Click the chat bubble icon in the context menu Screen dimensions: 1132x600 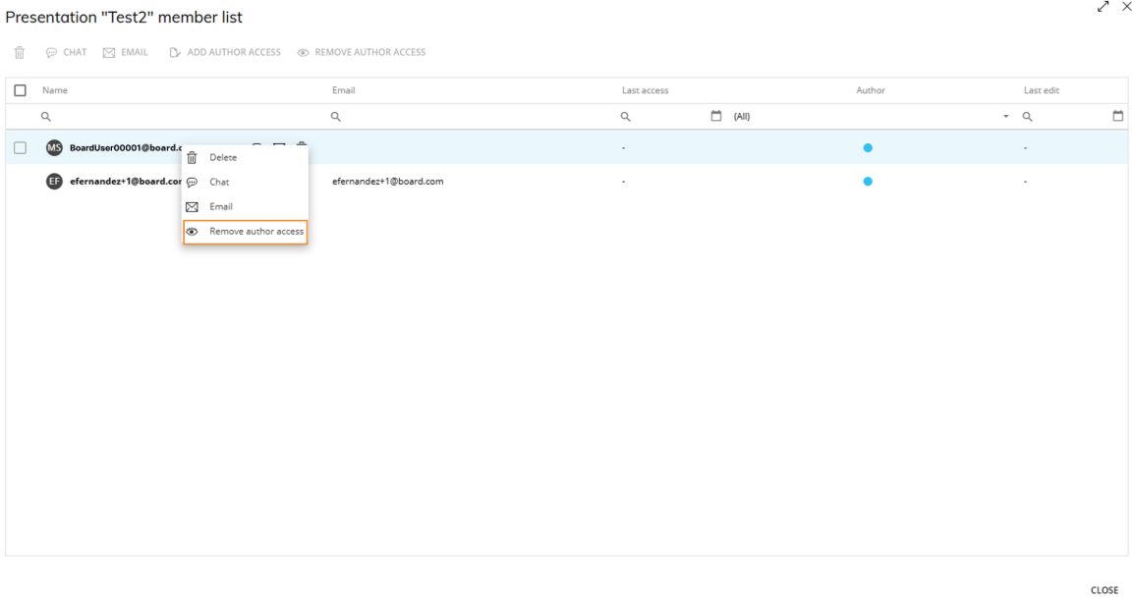pos(192,183)
